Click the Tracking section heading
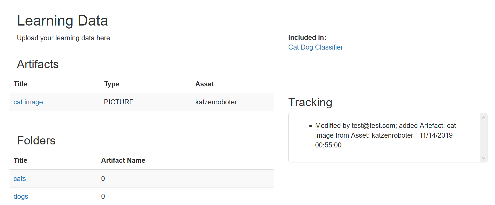Screen dimensions: 495x205 tap(310, 102)
